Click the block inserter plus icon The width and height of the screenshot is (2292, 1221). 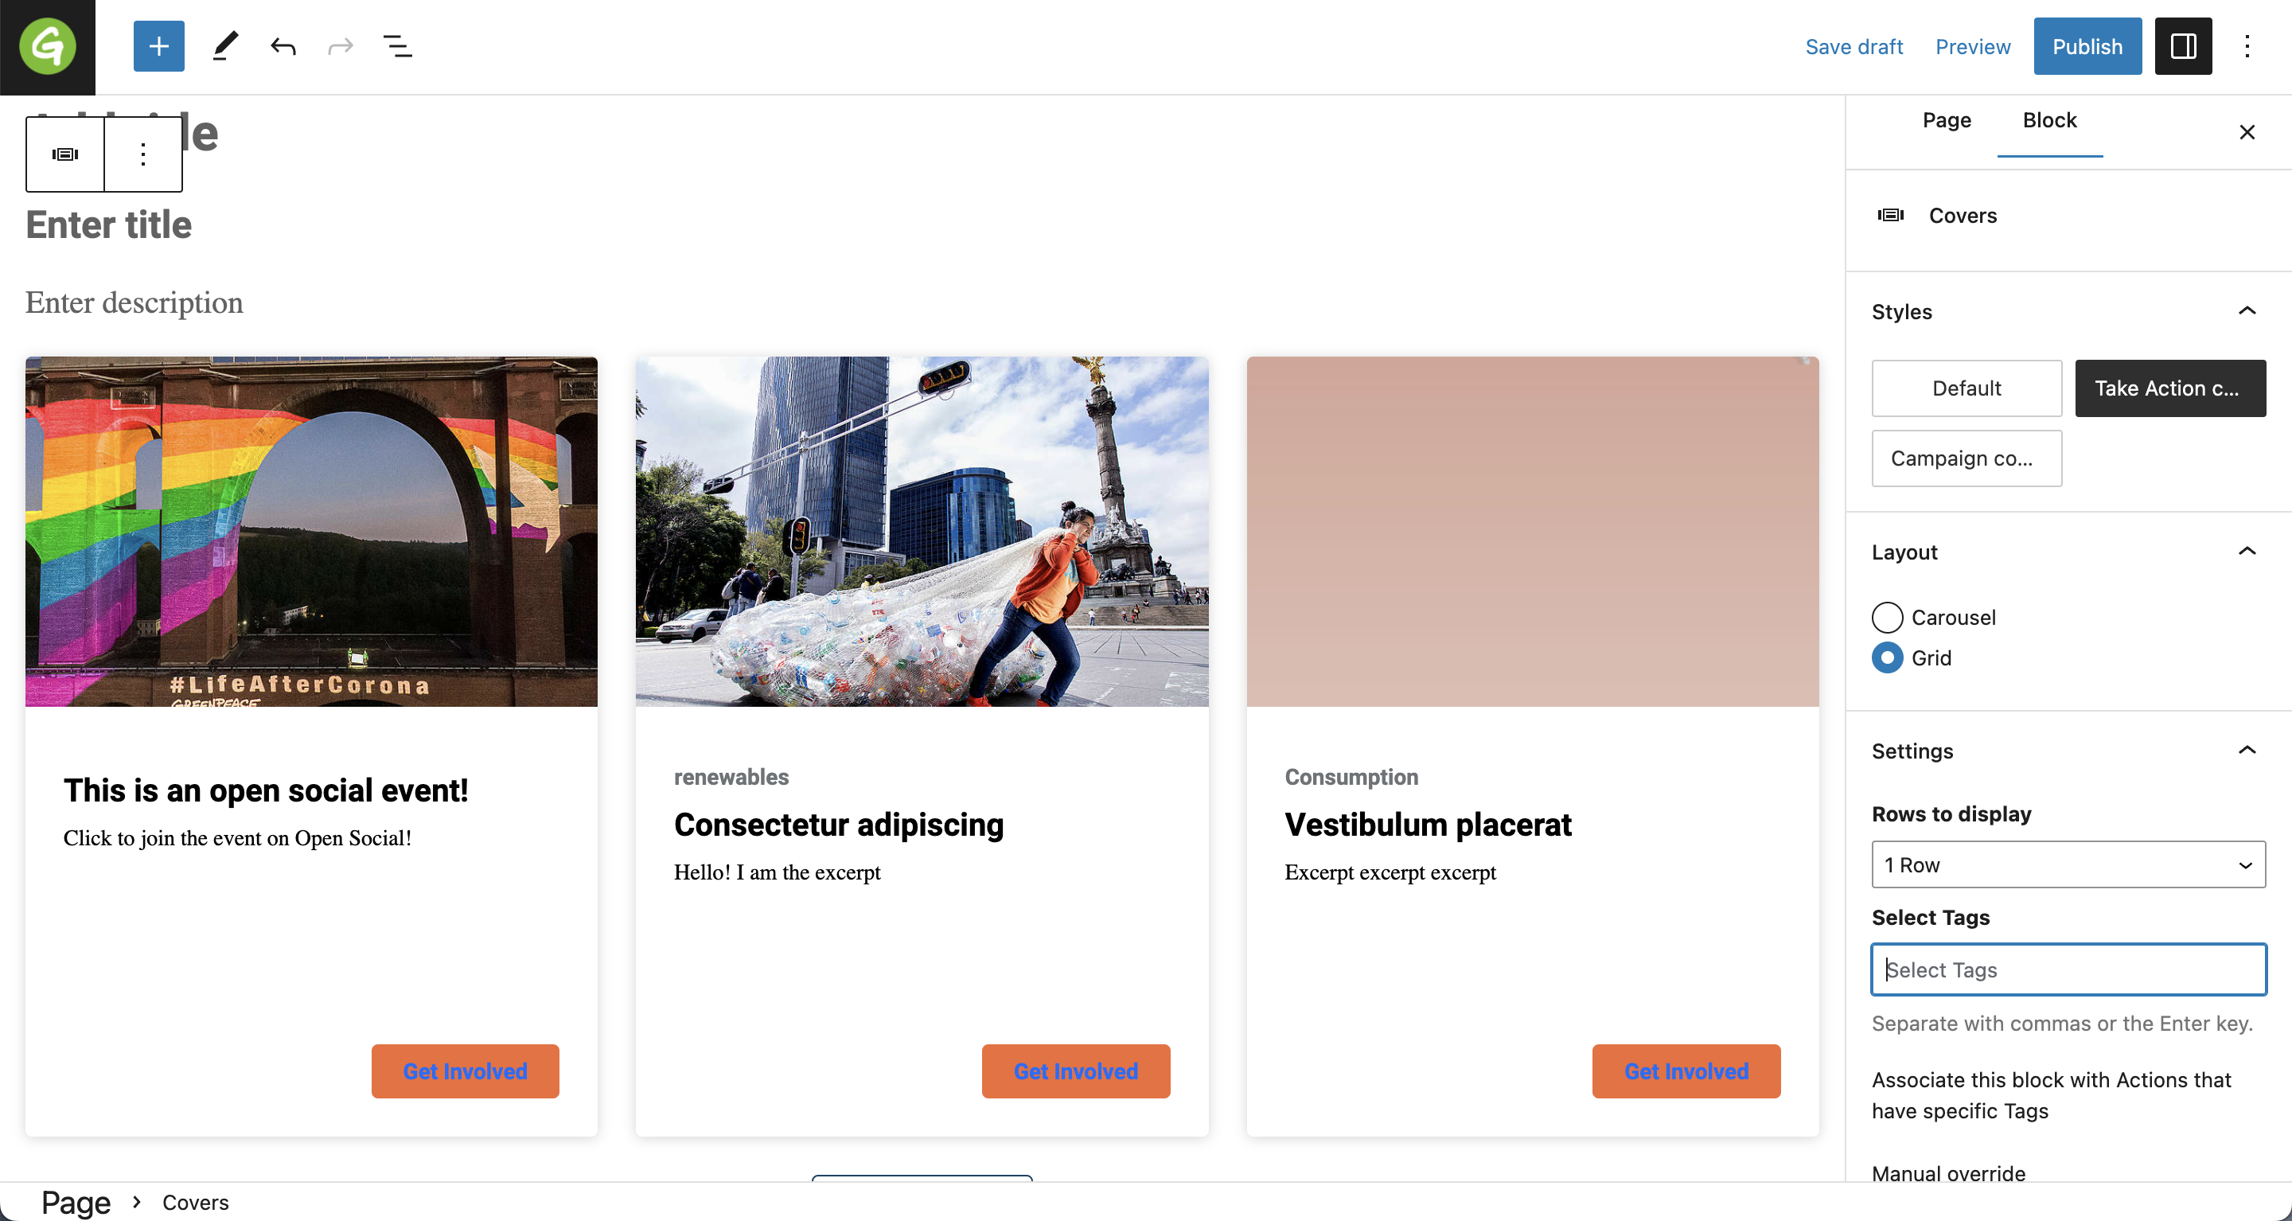[x=158, y=46]
